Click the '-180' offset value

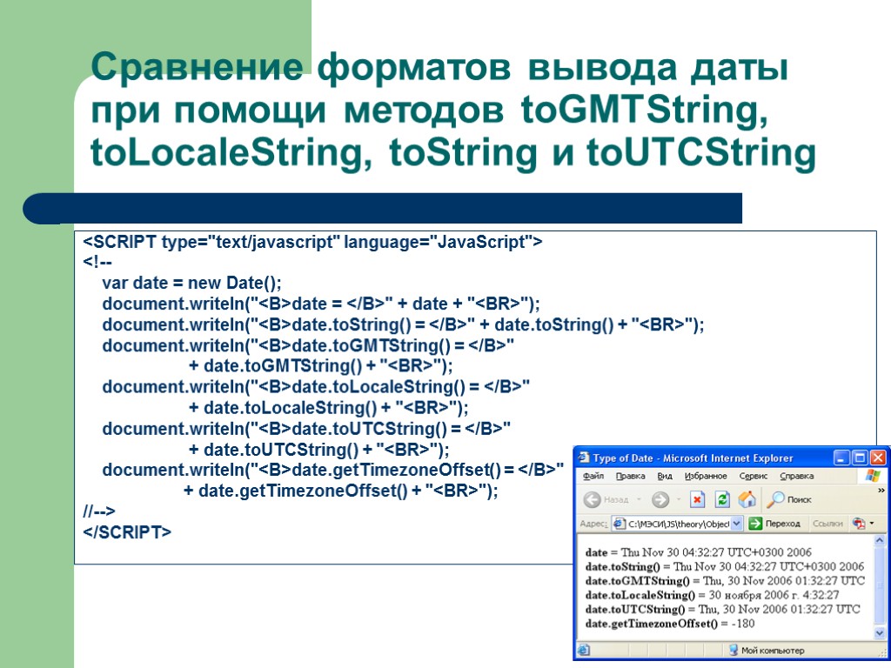click(743, 624)
